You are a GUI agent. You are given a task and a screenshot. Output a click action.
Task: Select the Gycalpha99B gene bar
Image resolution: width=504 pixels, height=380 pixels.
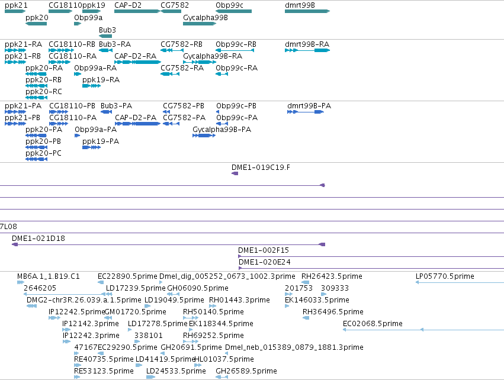click(200, 24)
